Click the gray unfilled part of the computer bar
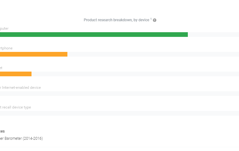The width and height of the screenshot is (239, 151). coord(213,34)
